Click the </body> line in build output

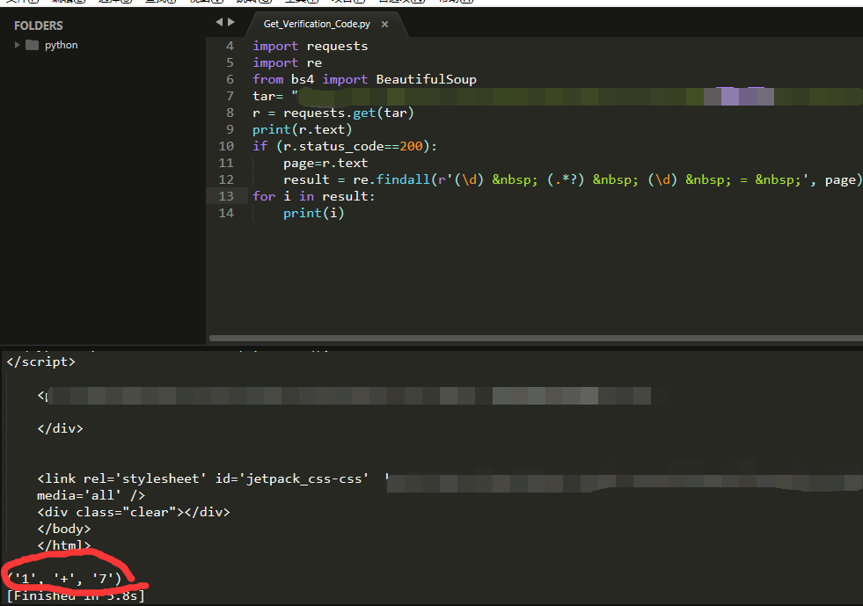point(64,529)
